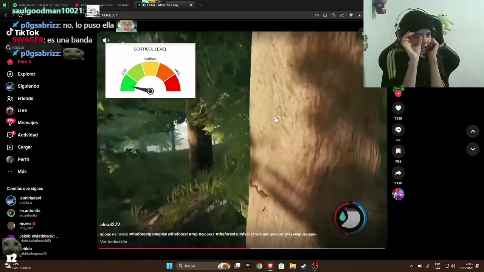Open the Actividad notifications
484x272 pixels.
22,135
